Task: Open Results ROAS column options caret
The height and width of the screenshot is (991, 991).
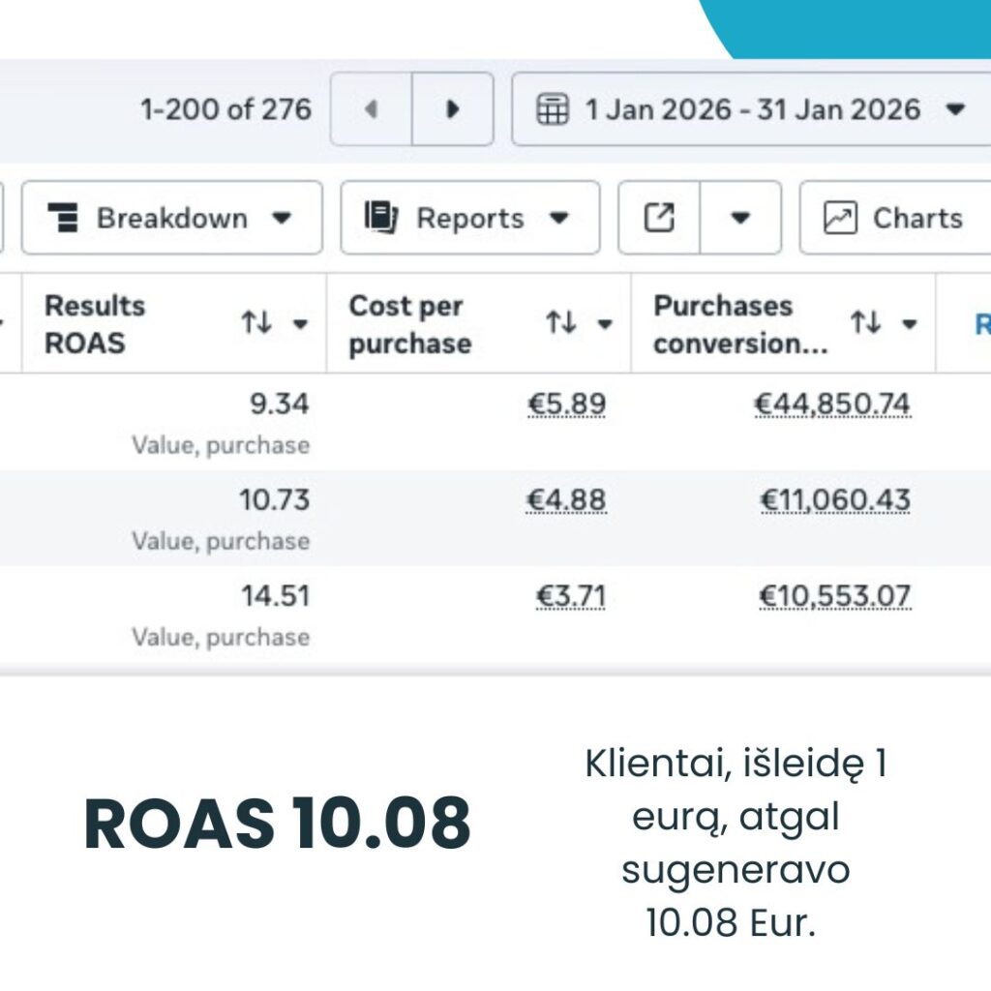Action: (x=300, y=324)
